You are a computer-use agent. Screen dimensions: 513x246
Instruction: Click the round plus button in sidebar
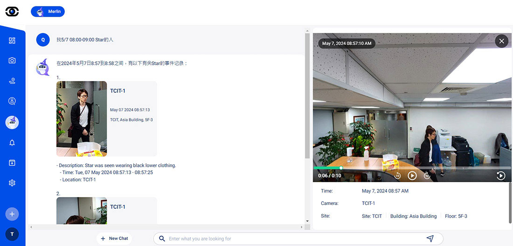(12, 214)
